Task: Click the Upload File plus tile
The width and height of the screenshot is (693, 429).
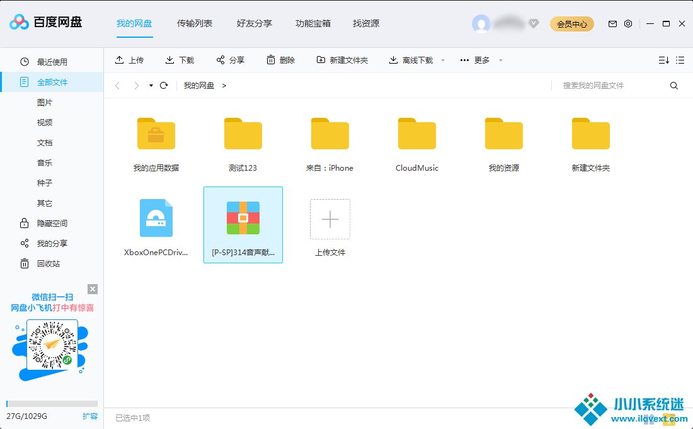Action: tap(330, 220)
